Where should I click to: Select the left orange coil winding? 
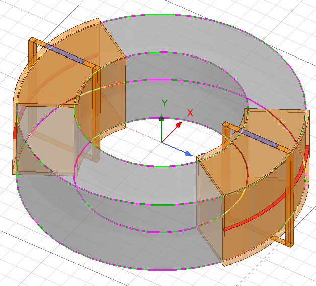click(x=60, y=81)
